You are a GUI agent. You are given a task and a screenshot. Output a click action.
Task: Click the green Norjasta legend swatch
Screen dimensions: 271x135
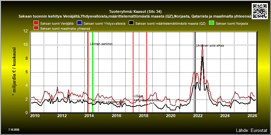212,23
